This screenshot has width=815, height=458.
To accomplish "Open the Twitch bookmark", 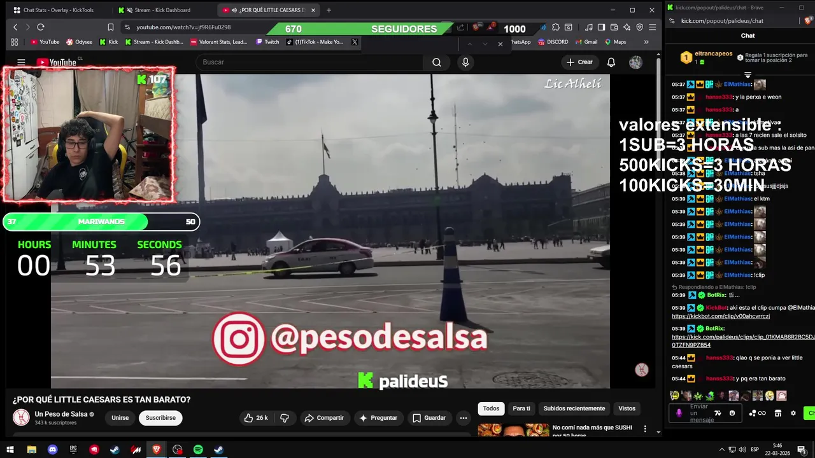I will 267,42.
